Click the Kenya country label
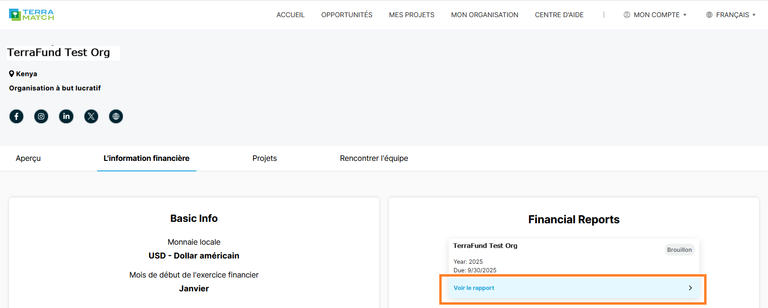This screenshot has width=768, height=308. click(x=27, y=74)
